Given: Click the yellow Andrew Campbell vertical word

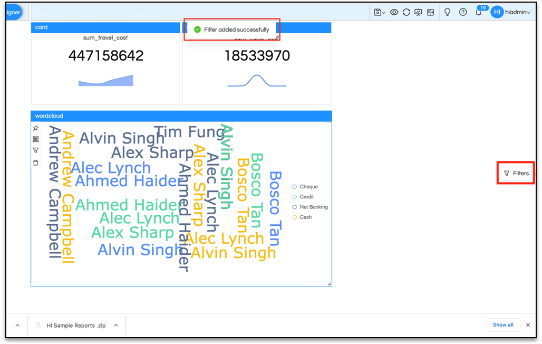Looking at the screenshot, I should pyautogui.click(x=67, y=197).
